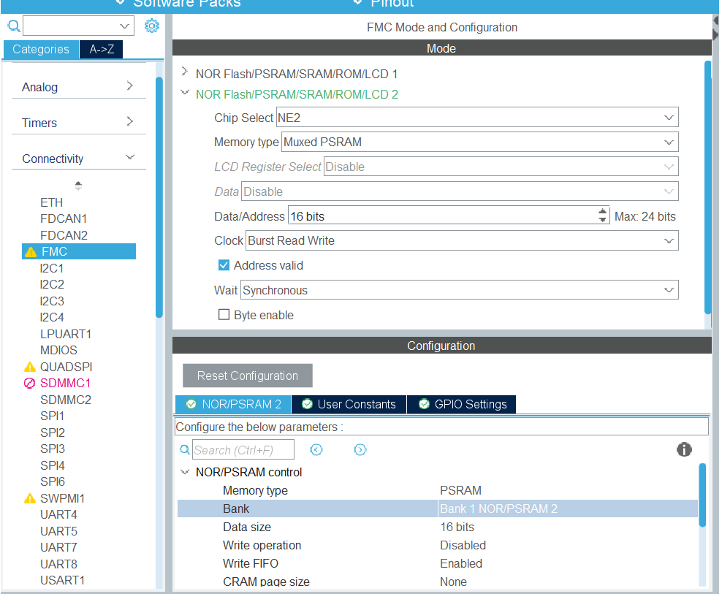The width and height of the screenshot is (722, 602).
Task: Switch to the Categories tab
Action: [41, 49]
